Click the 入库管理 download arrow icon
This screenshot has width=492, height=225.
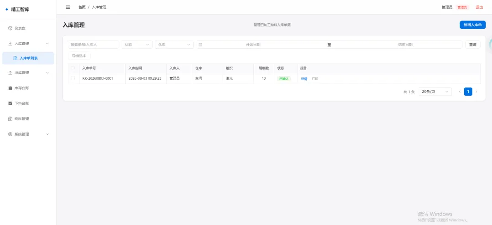[x=10, y=44]
